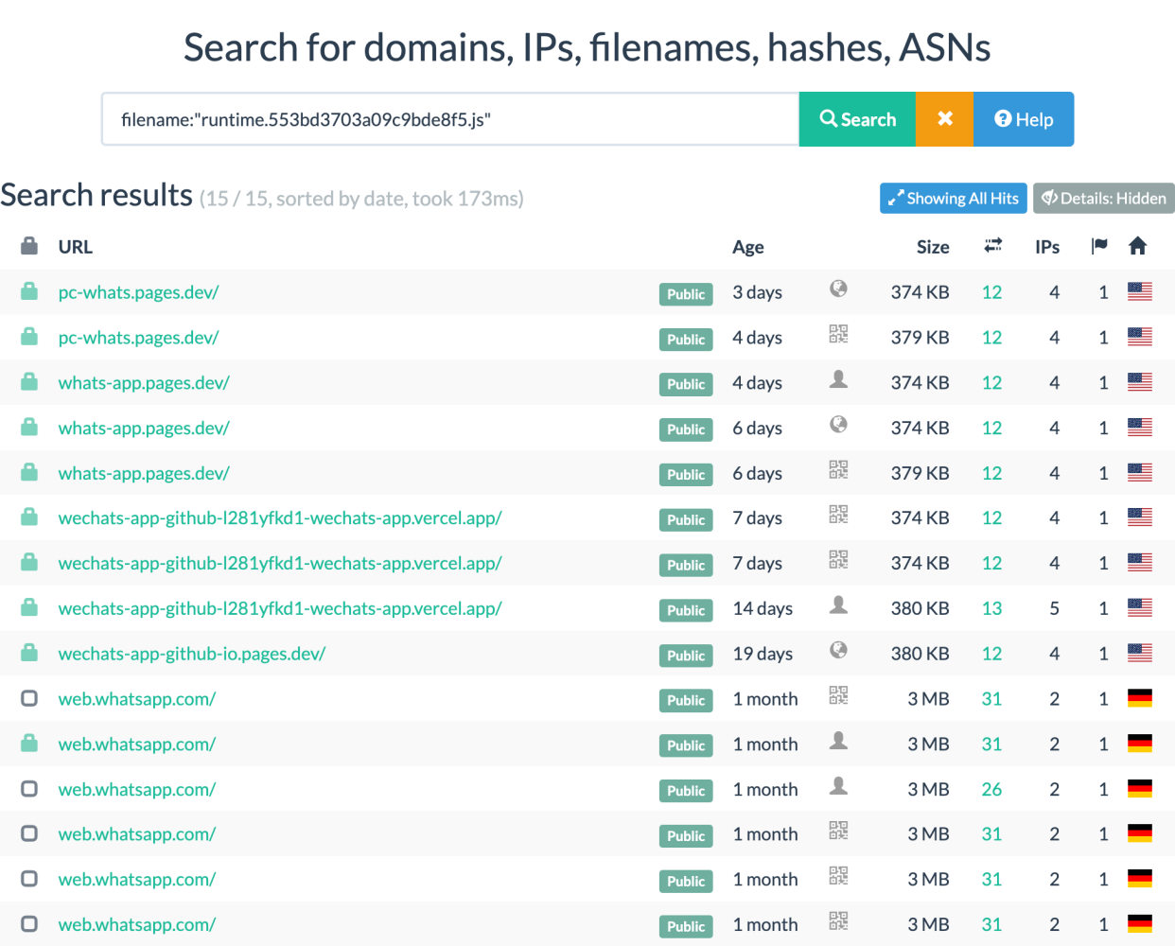Click the home icon in the table header

[1138, 246]
